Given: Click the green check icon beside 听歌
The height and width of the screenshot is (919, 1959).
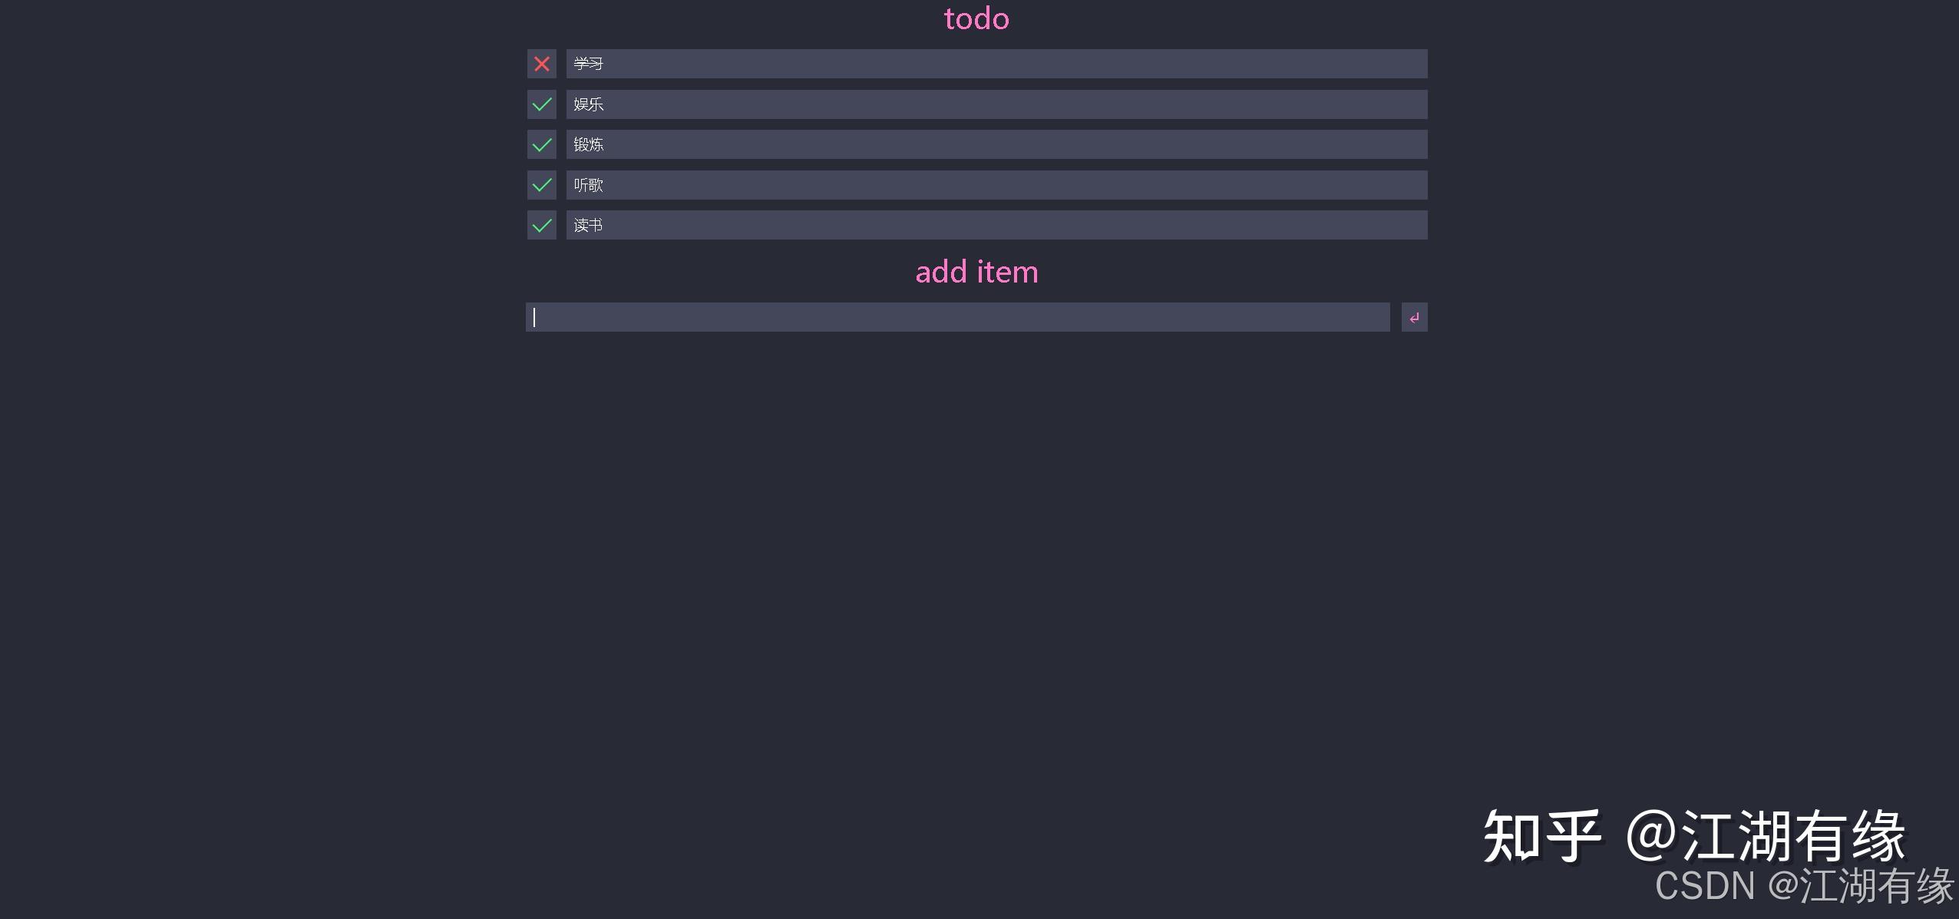Looking at the screenshot, I should point(541,184).
